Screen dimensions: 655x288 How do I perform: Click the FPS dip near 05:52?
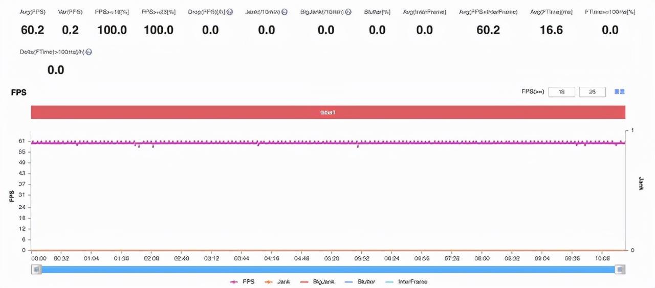[358, 146]
